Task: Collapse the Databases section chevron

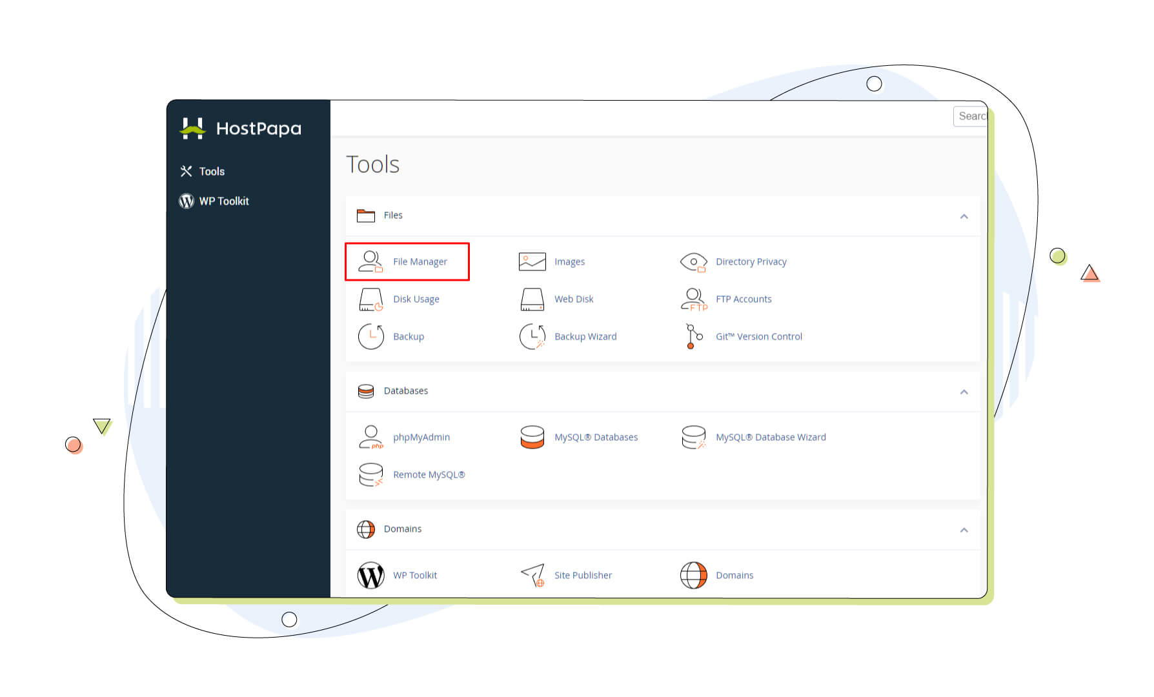Action: (x=964, y=392)
